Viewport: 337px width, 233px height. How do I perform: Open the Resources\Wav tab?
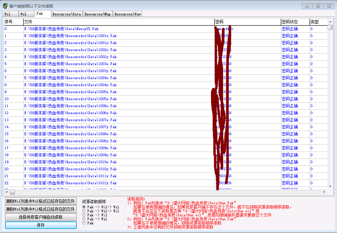click(x=127, y=14)
